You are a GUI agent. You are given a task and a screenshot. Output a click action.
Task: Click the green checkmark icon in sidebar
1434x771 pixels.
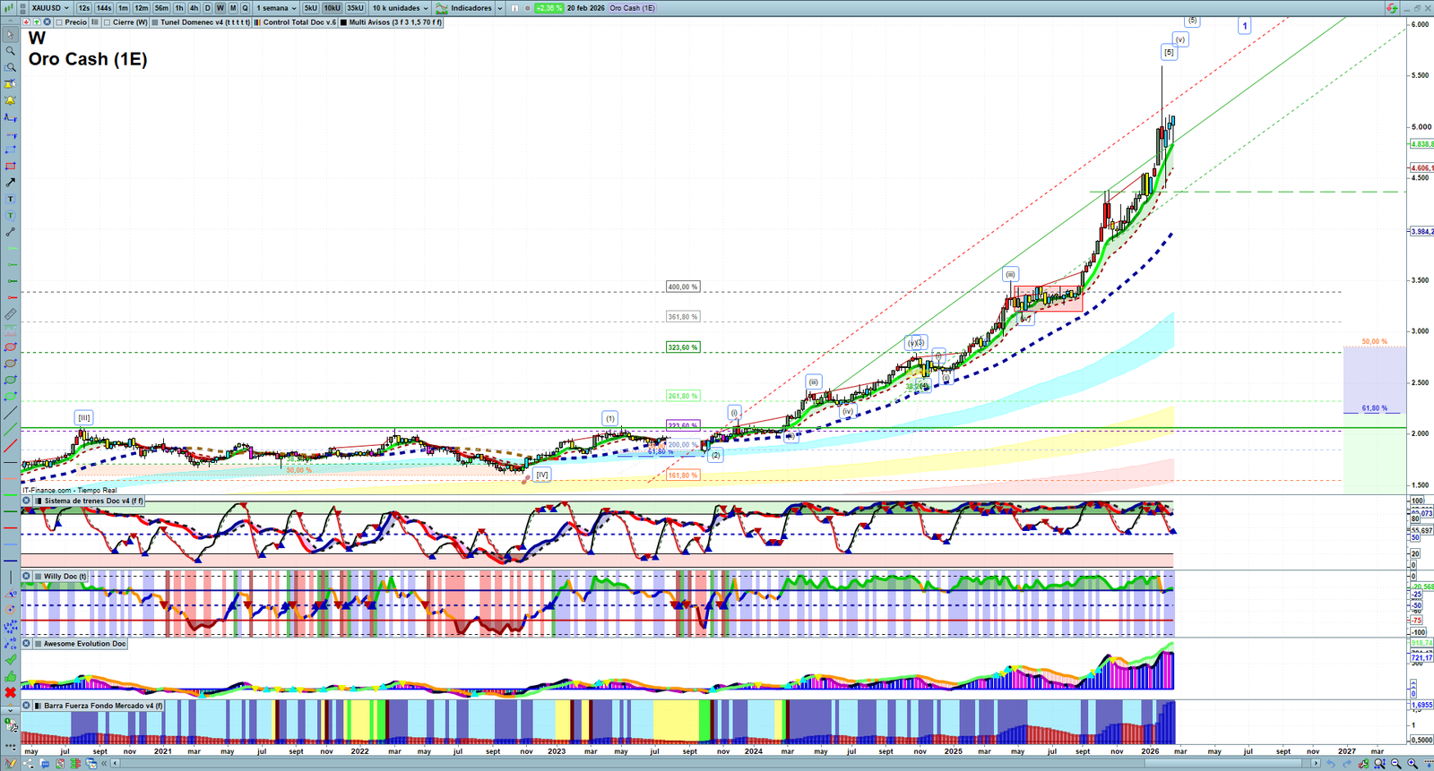click(10, 660)
